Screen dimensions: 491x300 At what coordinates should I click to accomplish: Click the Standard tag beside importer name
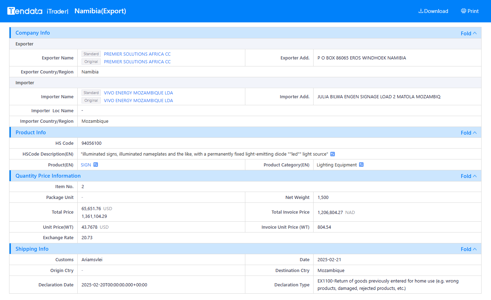click(91, 93)
